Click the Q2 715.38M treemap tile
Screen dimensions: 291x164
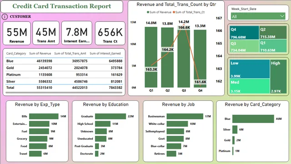[x=273, y=32]
